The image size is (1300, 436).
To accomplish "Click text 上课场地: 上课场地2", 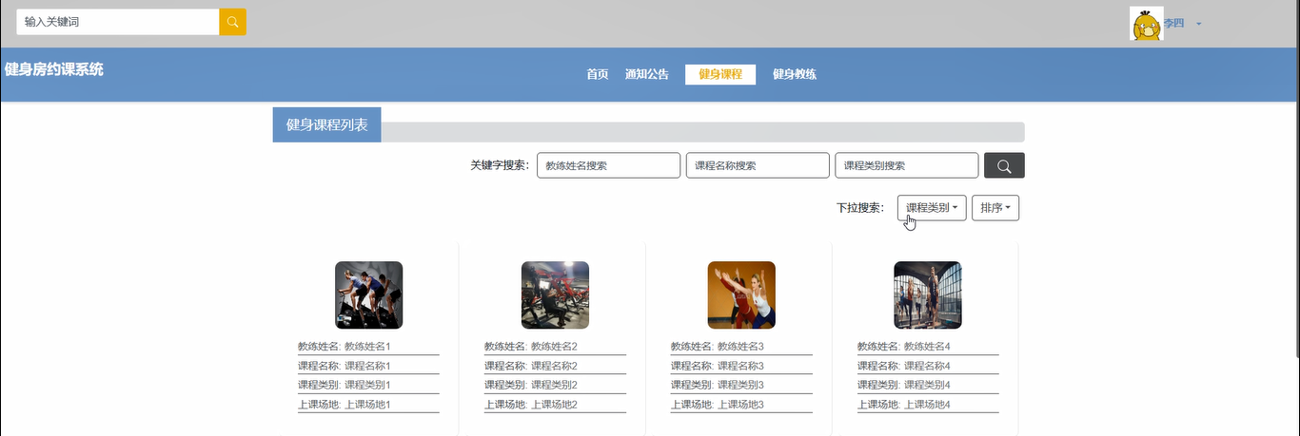I will 531,405.
